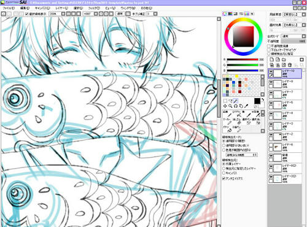Show the swatches panel icon
Viewport: 307px width, 227px height.
pyautogui.click(x=247, y=14)
